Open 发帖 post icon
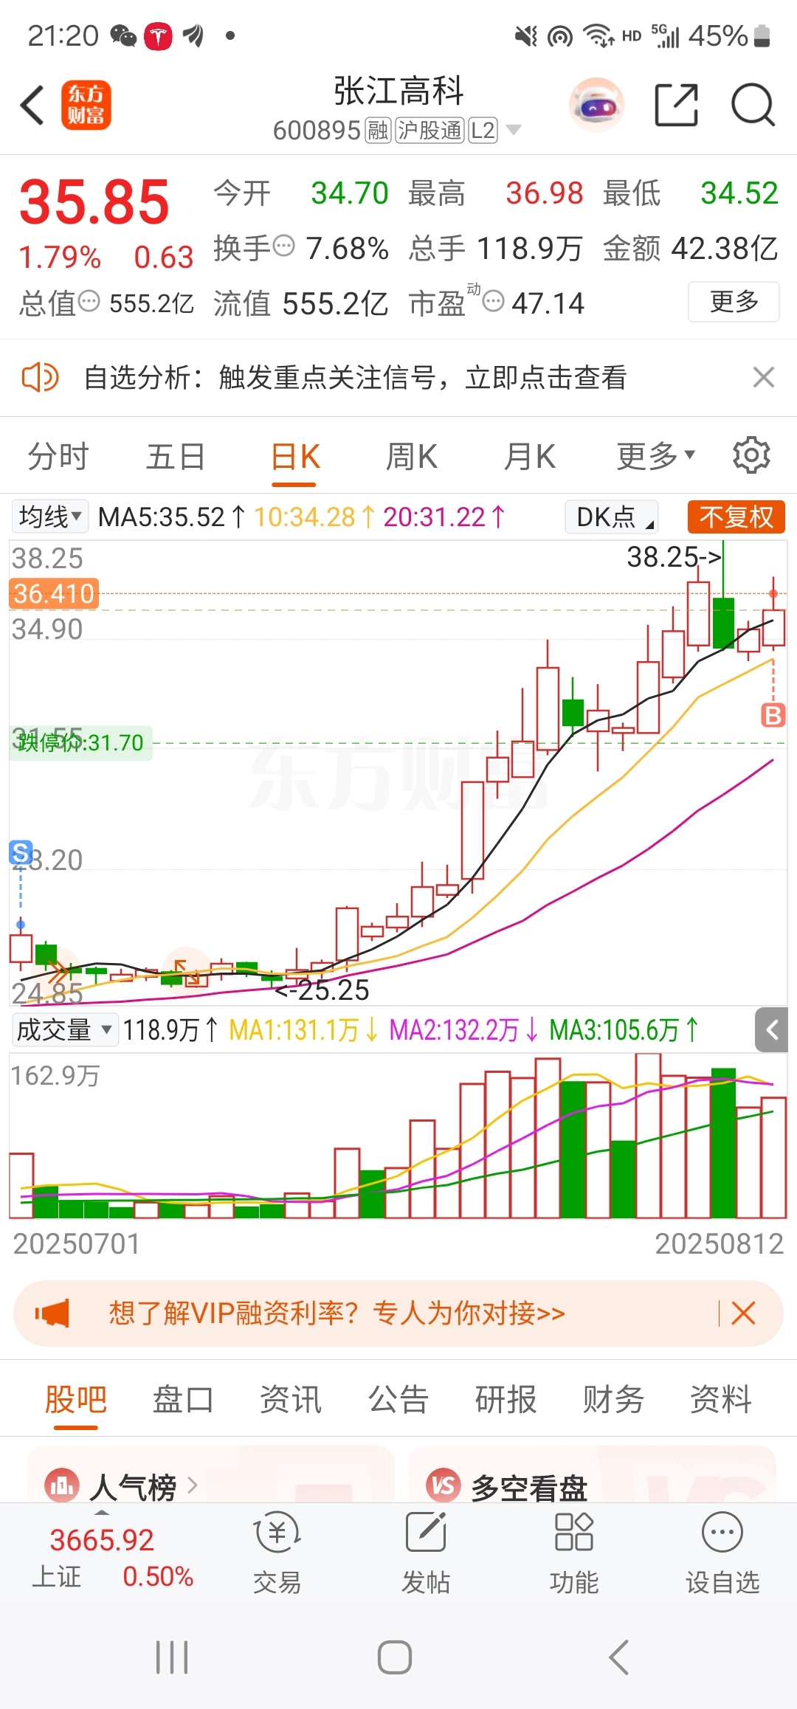 (x=426, y=1553)
